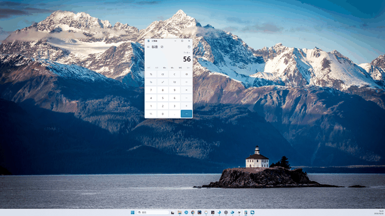The height and width of the screenshot is (216, 385).
Task: Click the square root key
Action: (x=174, y=82)
